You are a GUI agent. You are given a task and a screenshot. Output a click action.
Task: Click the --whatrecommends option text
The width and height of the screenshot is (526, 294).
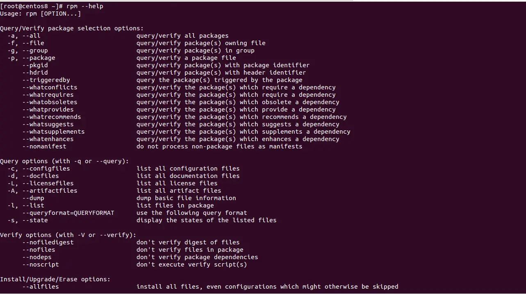coord(52,117)
